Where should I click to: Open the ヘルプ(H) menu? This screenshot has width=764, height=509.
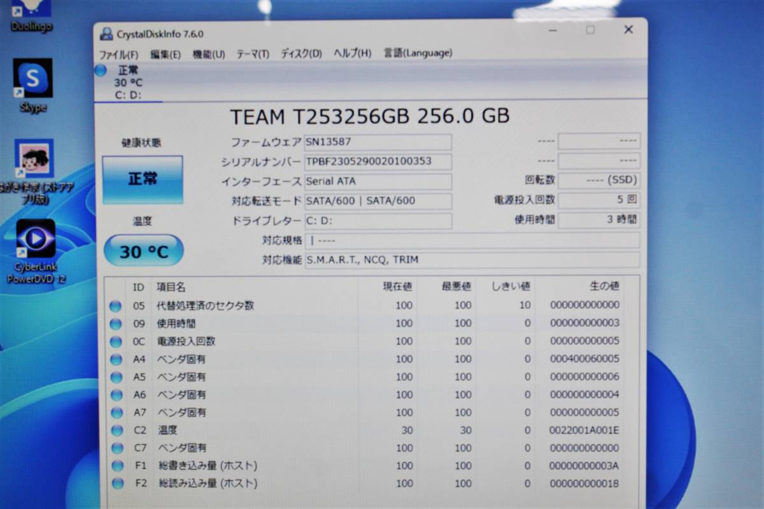[x=353, y=54]
